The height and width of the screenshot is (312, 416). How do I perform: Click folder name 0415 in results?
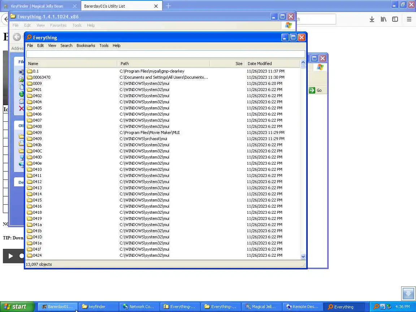[37, 200]
